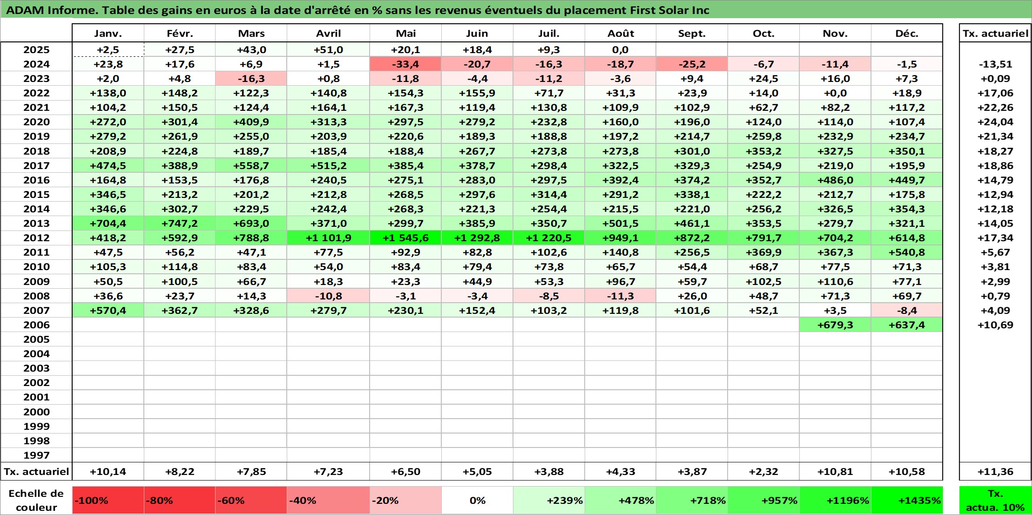Select the Juil. column header
Screen dimensions: 1032x515
click(x=549, y=34)
